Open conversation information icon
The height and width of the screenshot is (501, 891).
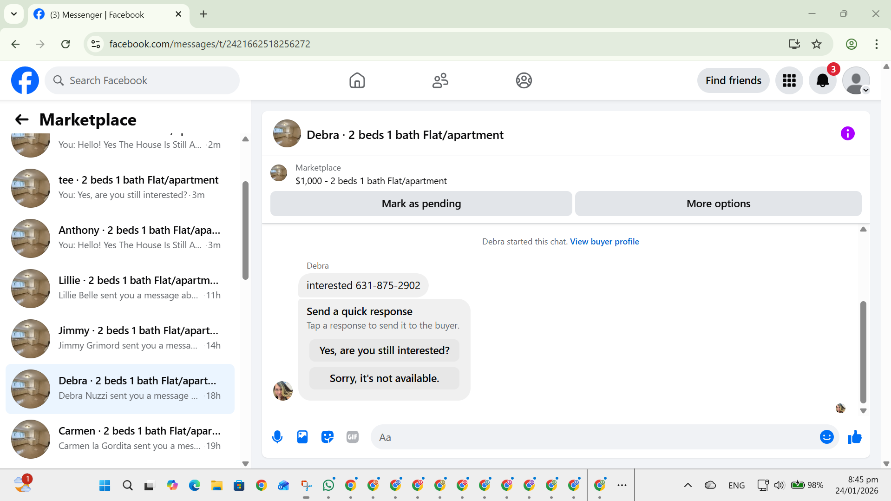pos(847,134)
